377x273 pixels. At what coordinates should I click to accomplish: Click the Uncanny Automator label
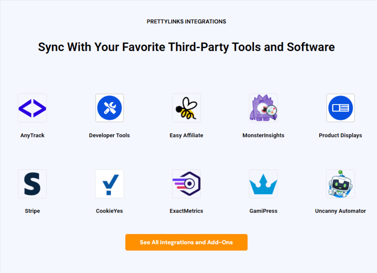pos(340,211)
